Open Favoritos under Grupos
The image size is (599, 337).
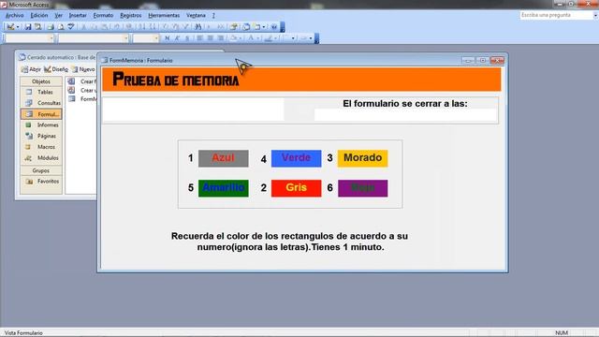[41, 181]
